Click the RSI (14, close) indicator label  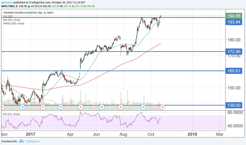pos(12,114)
